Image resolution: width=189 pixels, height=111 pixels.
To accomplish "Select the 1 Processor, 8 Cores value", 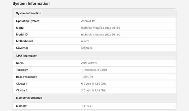I will point(94,70).
